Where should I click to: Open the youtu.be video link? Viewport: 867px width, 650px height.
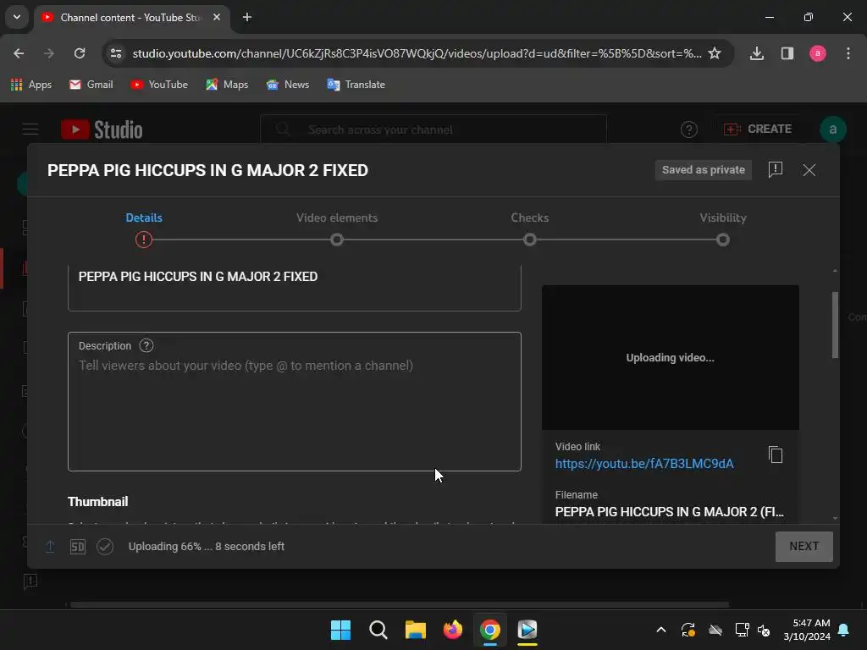tap(644, 464)
